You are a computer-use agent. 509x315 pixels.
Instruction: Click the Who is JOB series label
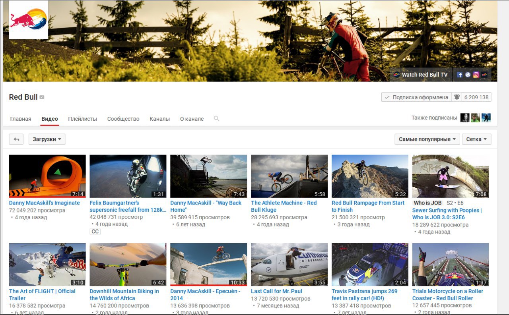[427, 203]
